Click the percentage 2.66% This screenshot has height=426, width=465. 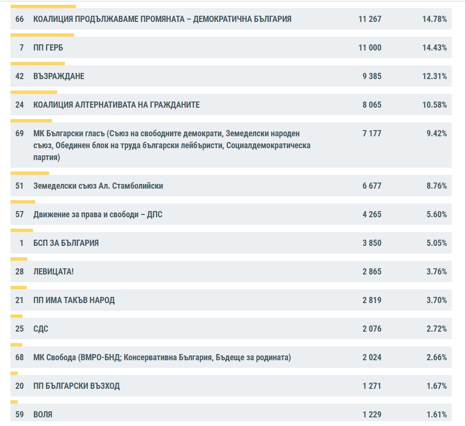(x=436, y=357)
